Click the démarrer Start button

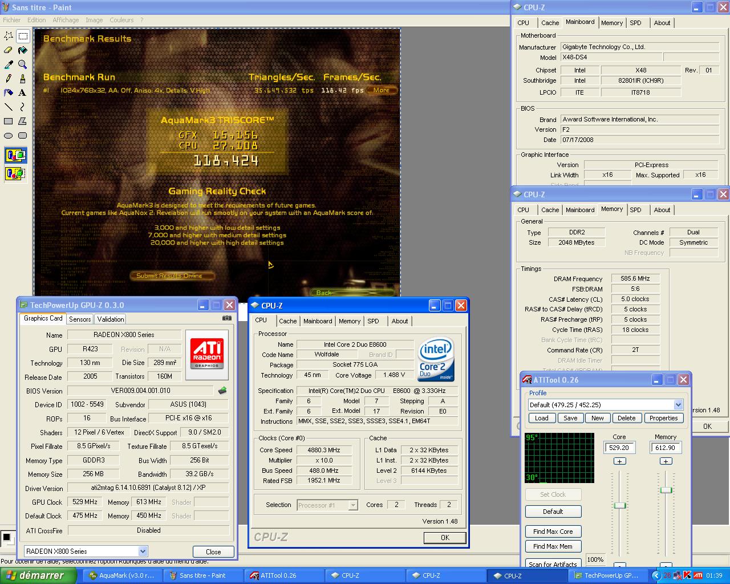(38, 575)
